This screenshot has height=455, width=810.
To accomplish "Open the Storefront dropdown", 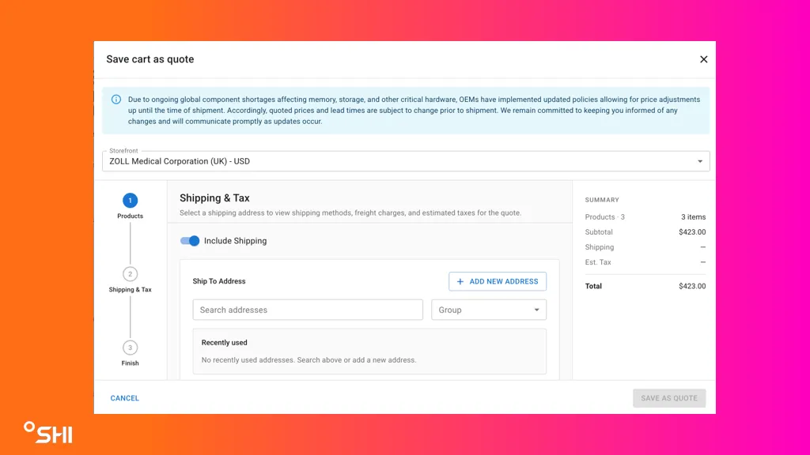I will pyautogui.click(x=406, y=161).
